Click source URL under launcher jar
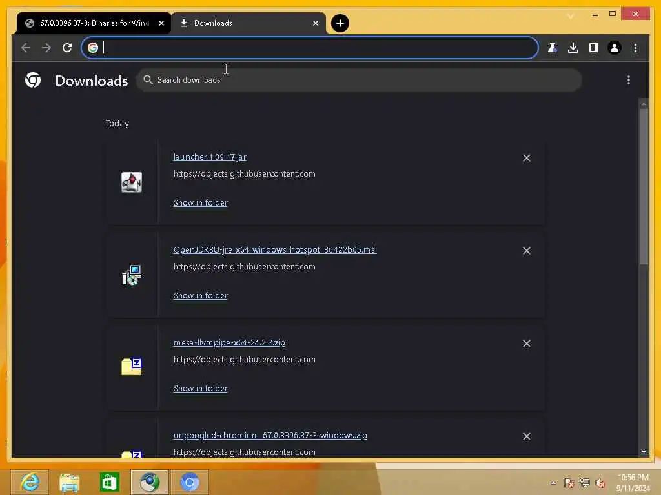The width and height of the screenshot is (661, 495). pyautogui.click(x=245, y=174)
